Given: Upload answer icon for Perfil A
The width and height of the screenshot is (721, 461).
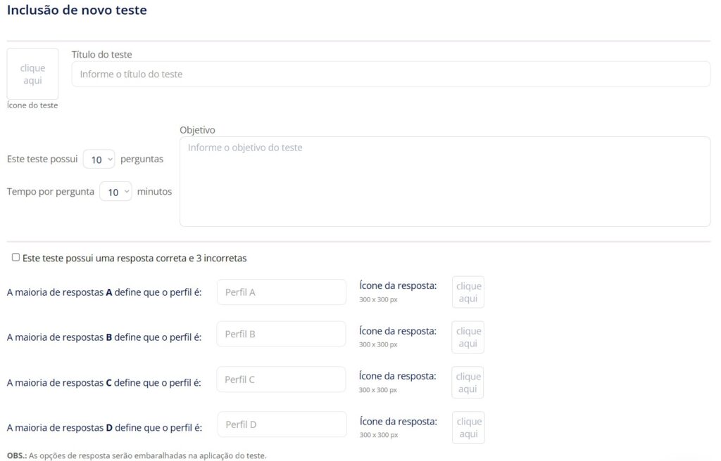Looking at the screenshot, I should 468,292.
